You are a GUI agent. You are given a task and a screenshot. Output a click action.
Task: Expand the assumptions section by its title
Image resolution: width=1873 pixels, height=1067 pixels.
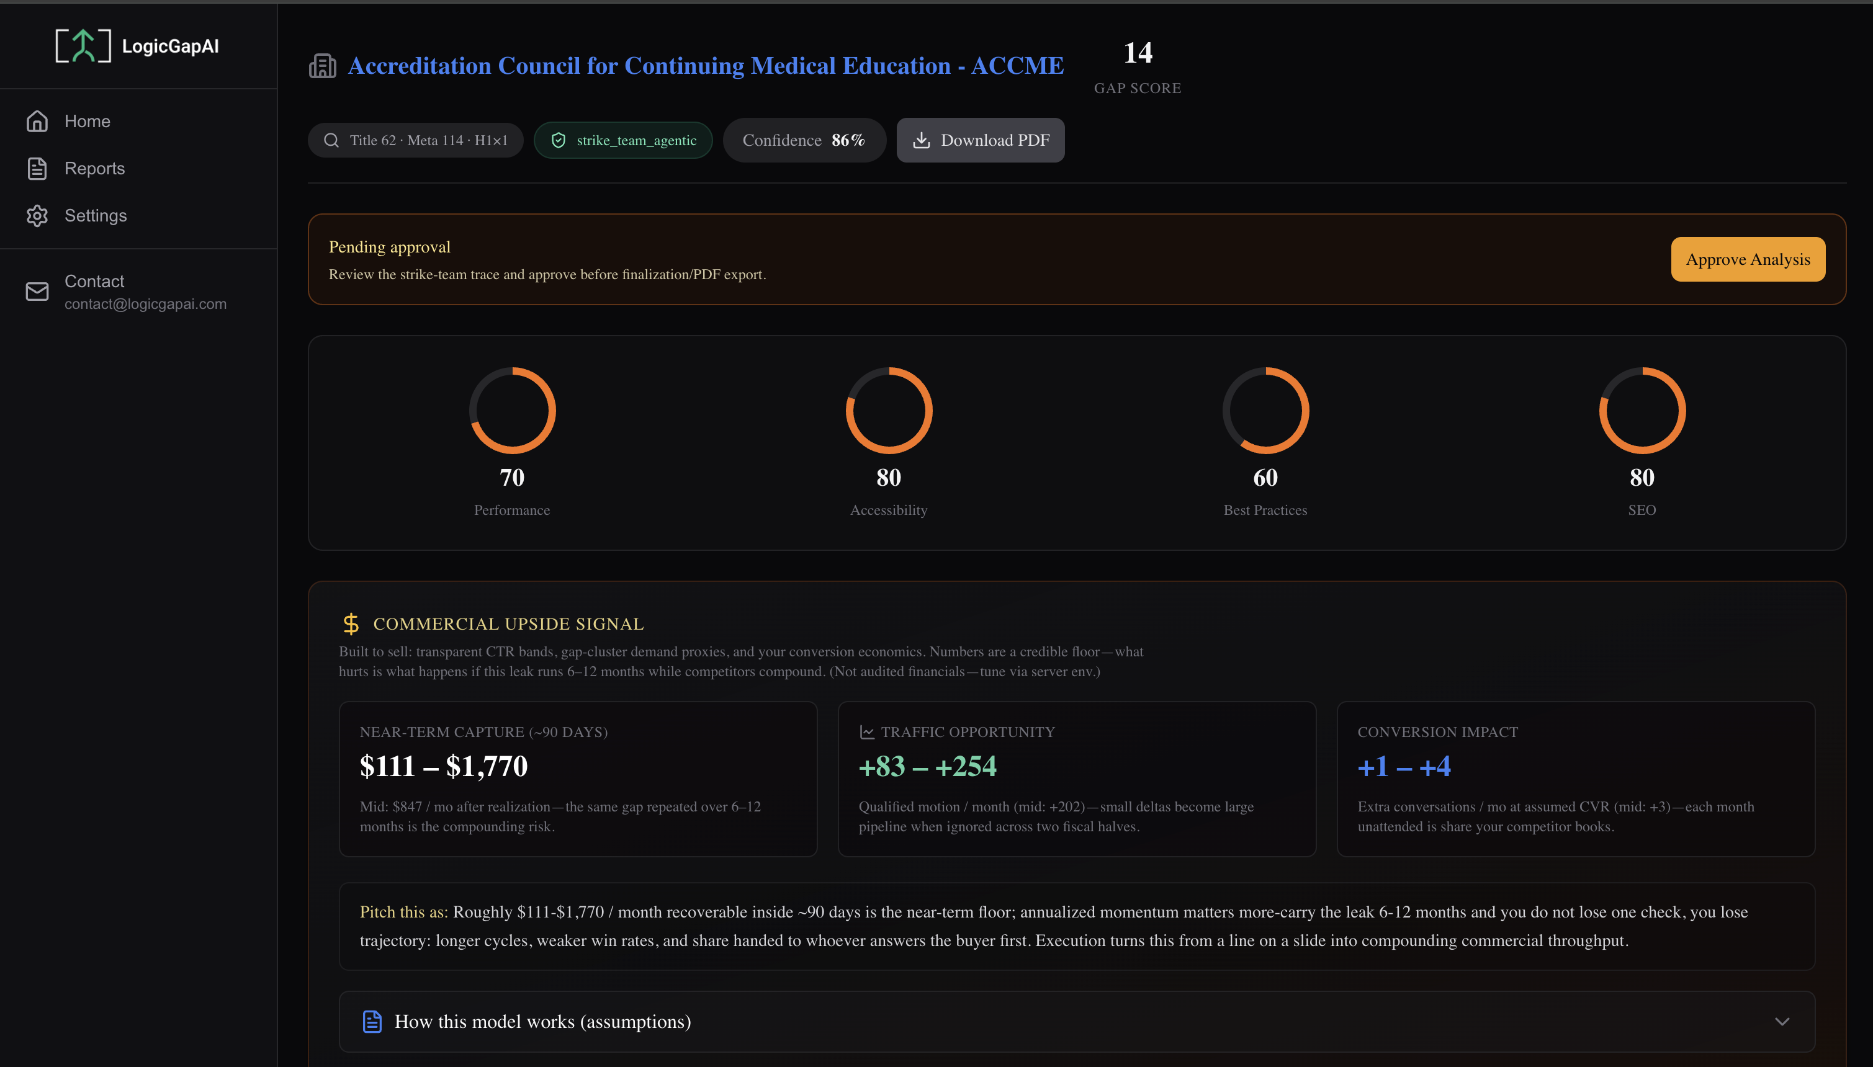pyautogui.click(x=542, y=1022)
